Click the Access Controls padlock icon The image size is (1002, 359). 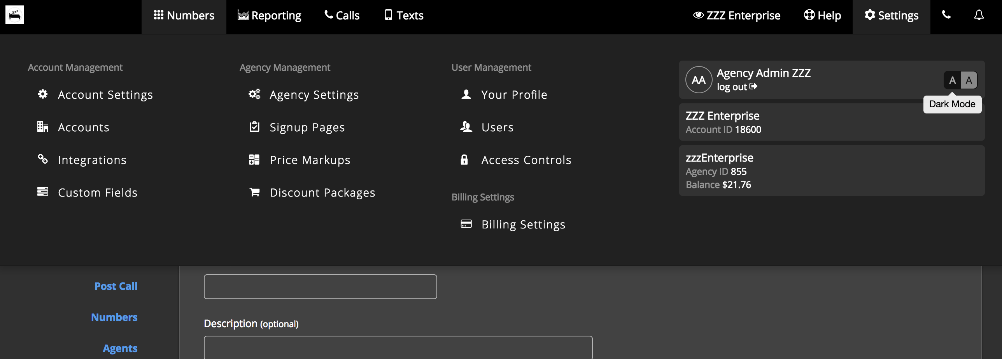464,160
